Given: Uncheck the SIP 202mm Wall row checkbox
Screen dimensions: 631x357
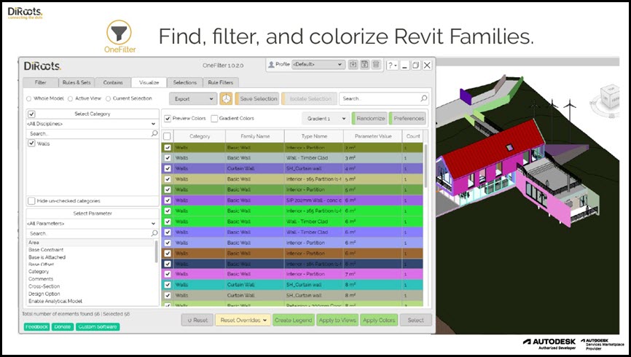Looking at the screenshot, I should [168, 200].
